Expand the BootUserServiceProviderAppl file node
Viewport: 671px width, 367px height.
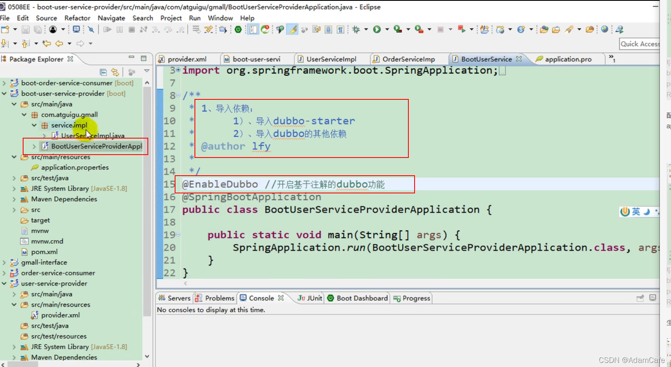[34, 146]
